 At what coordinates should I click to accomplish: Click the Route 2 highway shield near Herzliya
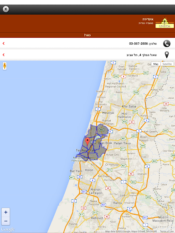(x=98, y=109)
